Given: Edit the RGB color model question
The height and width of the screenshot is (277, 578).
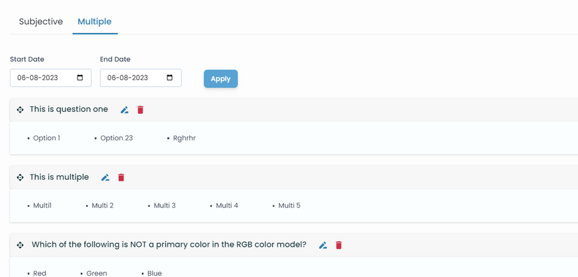Looking at the screenshot, I should 322,245.
